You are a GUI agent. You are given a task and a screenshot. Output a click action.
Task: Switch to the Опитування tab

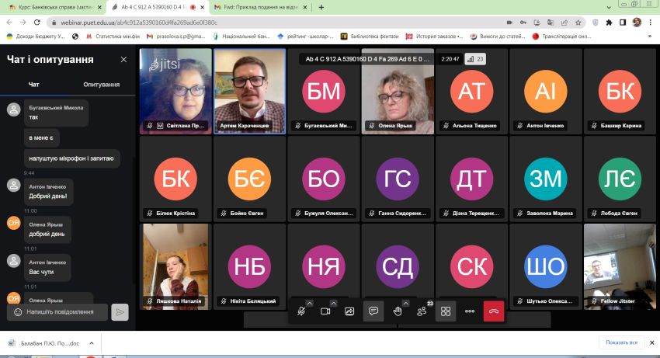(x=102, y=84)
